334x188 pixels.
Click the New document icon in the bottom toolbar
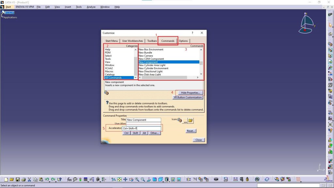(x=6, y=180)
